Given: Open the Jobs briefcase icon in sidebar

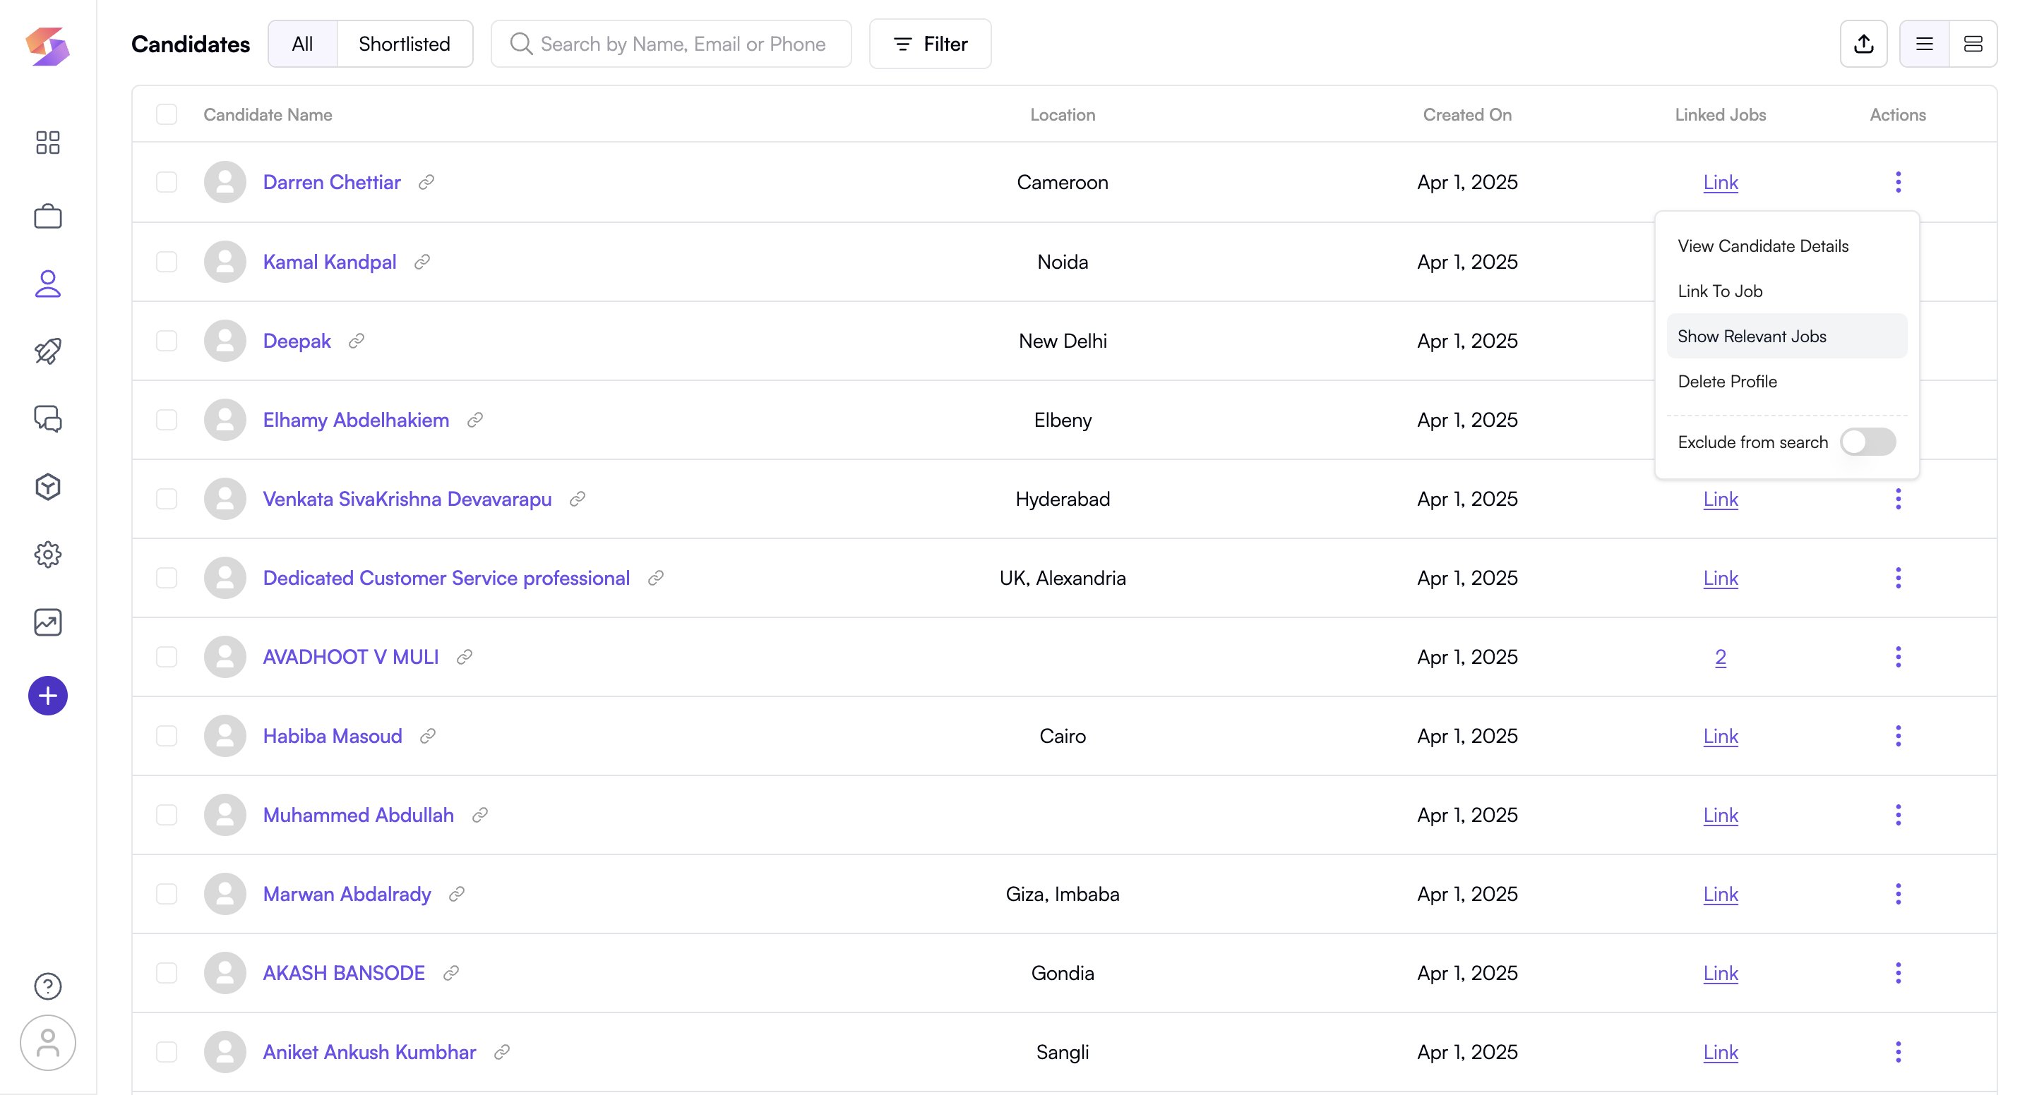Looking at the screenshot, I should (47, 215).
